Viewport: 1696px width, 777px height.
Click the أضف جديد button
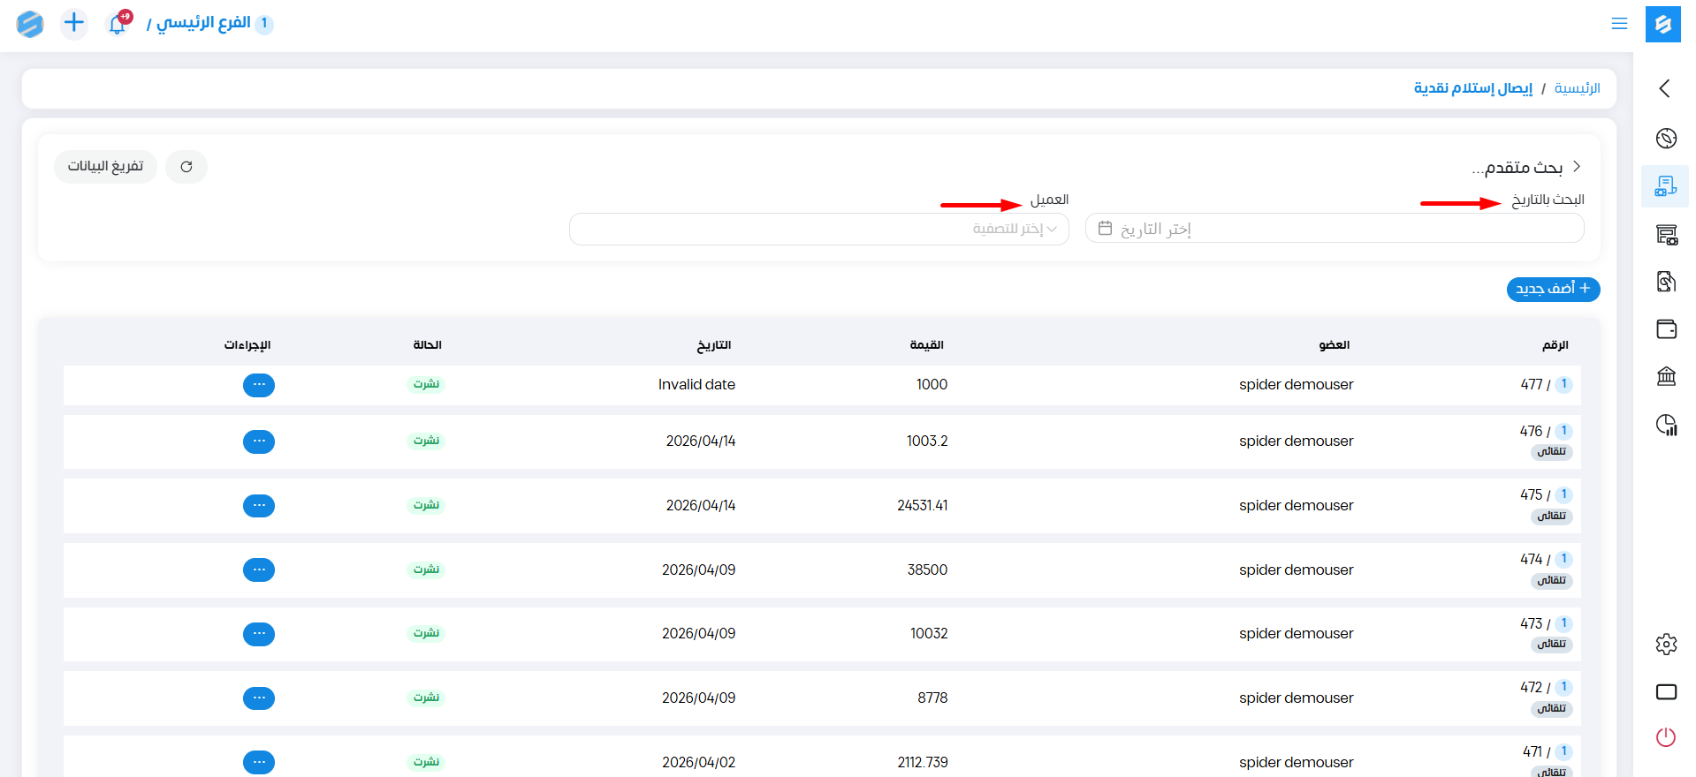1553,289
